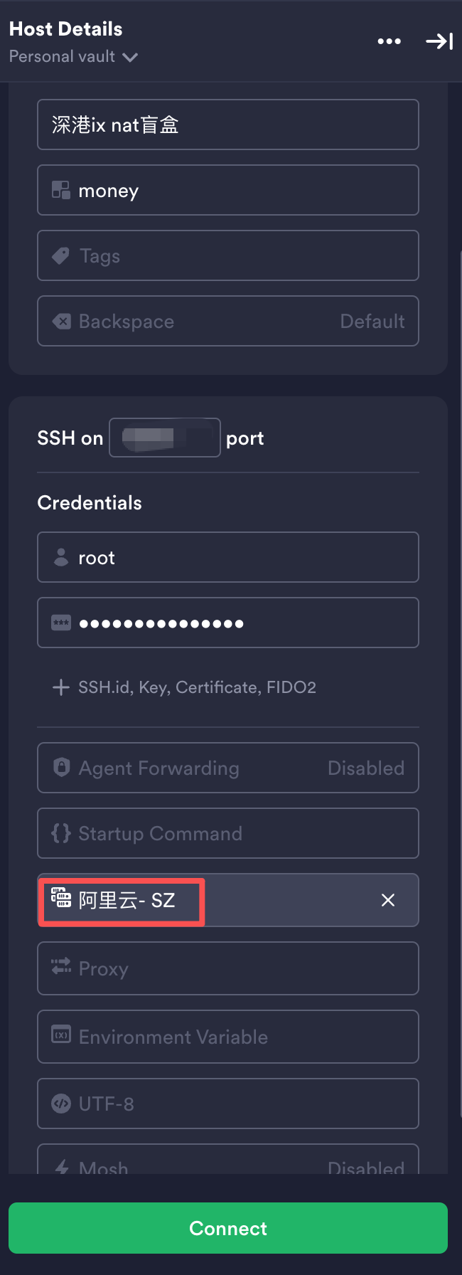This screenshot has width=462, height=1275.
Task: Click the Tags field
Action: pos(227,256)
